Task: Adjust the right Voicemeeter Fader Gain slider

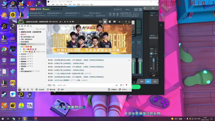Action: pos(140,60)
